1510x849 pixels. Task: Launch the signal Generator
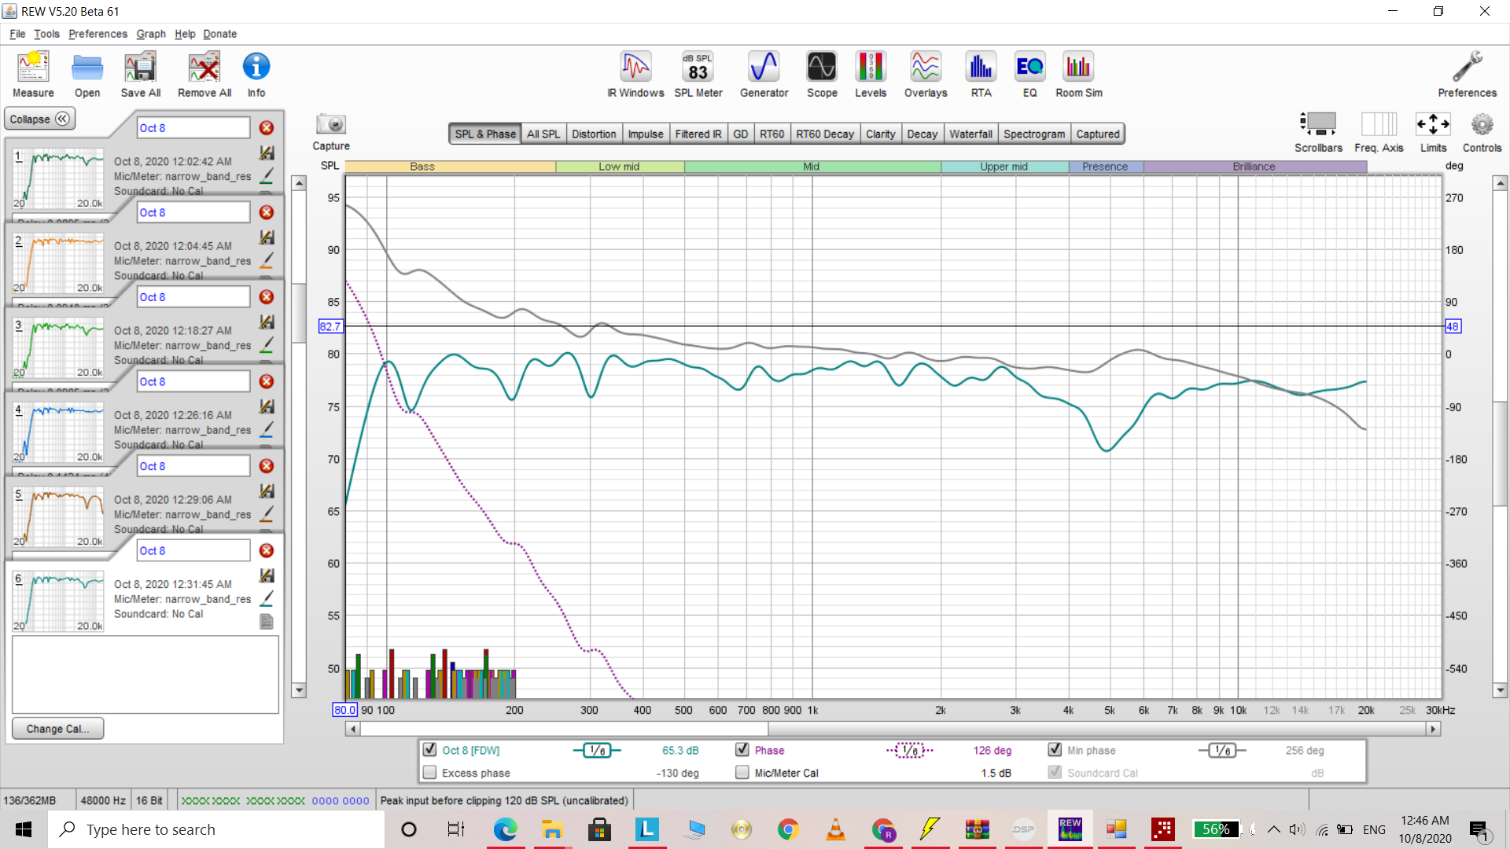tap(764, 75)
